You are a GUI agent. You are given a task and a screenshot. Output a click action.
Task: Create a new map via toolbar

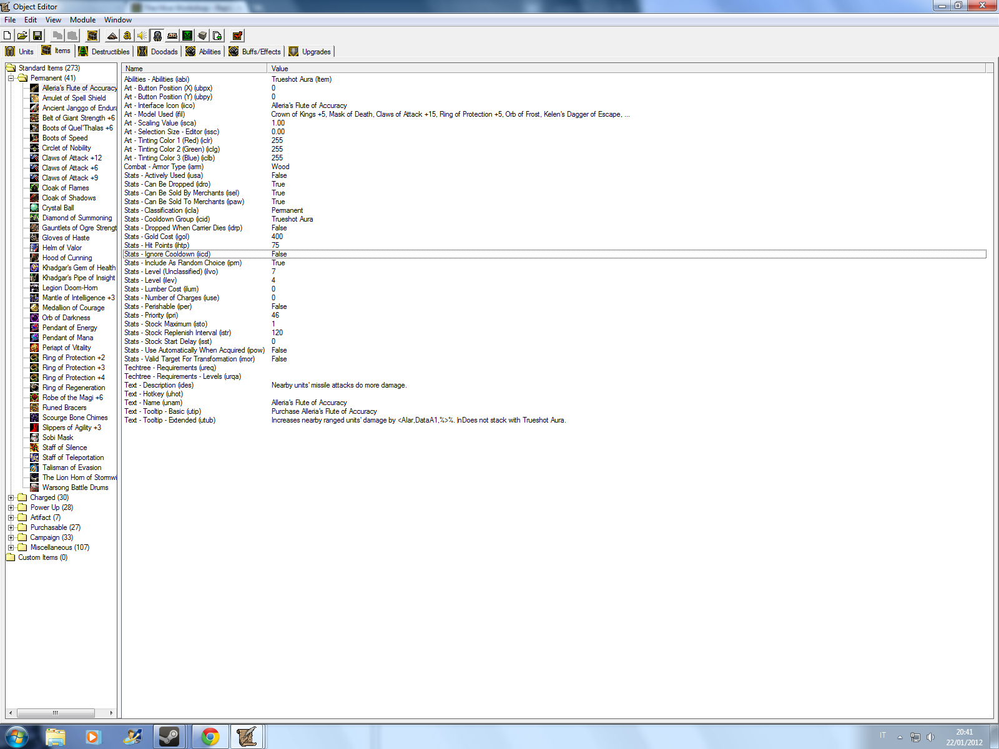pos(7,36)
